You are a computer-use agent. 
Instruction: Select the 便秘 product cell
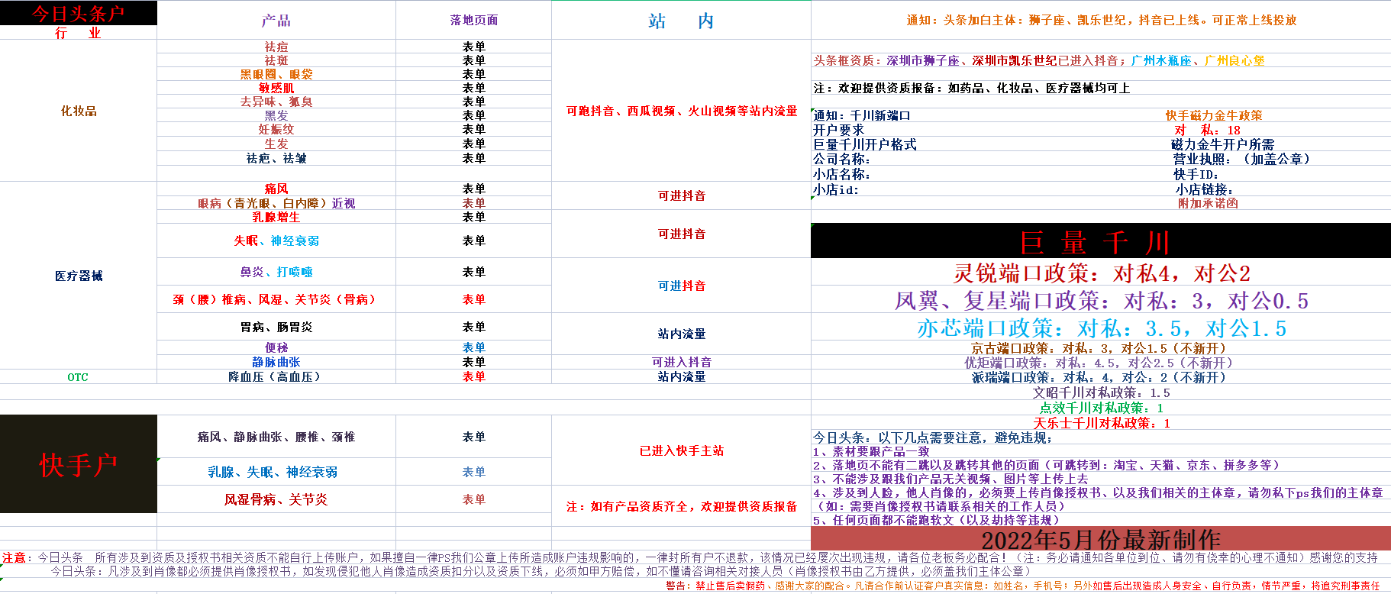276,347
